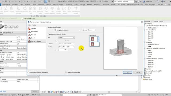The height and width of the screenshot is (96, 171).
Task: Click the Retaining Walls ribbon icon
Action: pyautogui.click(x=40, y=10)
